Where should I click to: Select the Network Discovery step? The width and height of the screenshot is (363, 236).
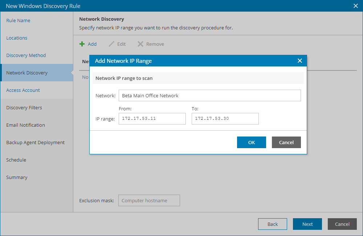point(27,73)
